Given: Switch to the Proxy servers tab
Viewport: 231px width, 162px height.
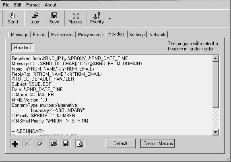Looking at the screenshot, I should tap(91, 35).
